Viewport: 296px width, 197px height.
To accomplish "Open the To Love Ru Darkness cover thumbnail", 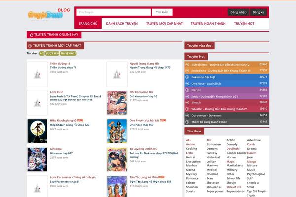I will click(117, 160).
